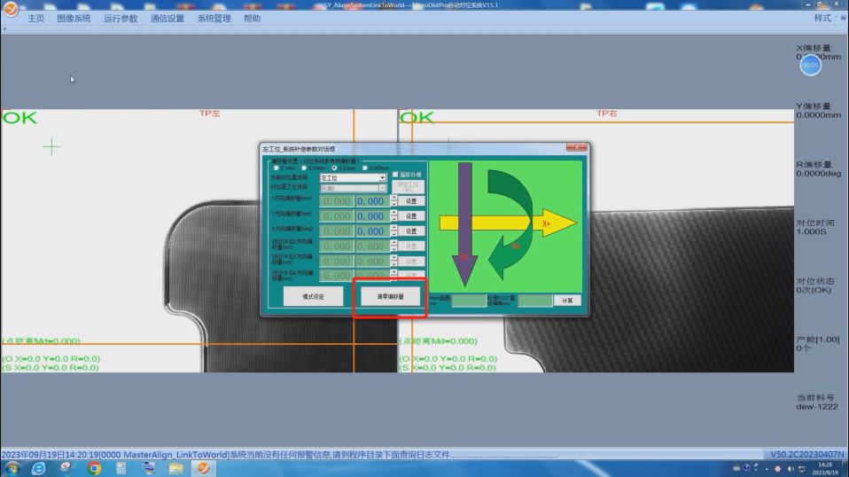Open the 通信设置 menu
This screenshot has height=477, width=849.
(x=167, y=18)
